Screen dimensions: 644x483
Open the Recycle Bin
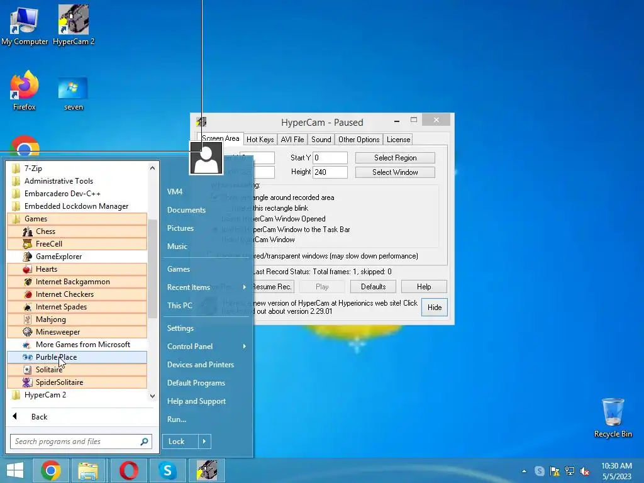(x=613, y=418)
